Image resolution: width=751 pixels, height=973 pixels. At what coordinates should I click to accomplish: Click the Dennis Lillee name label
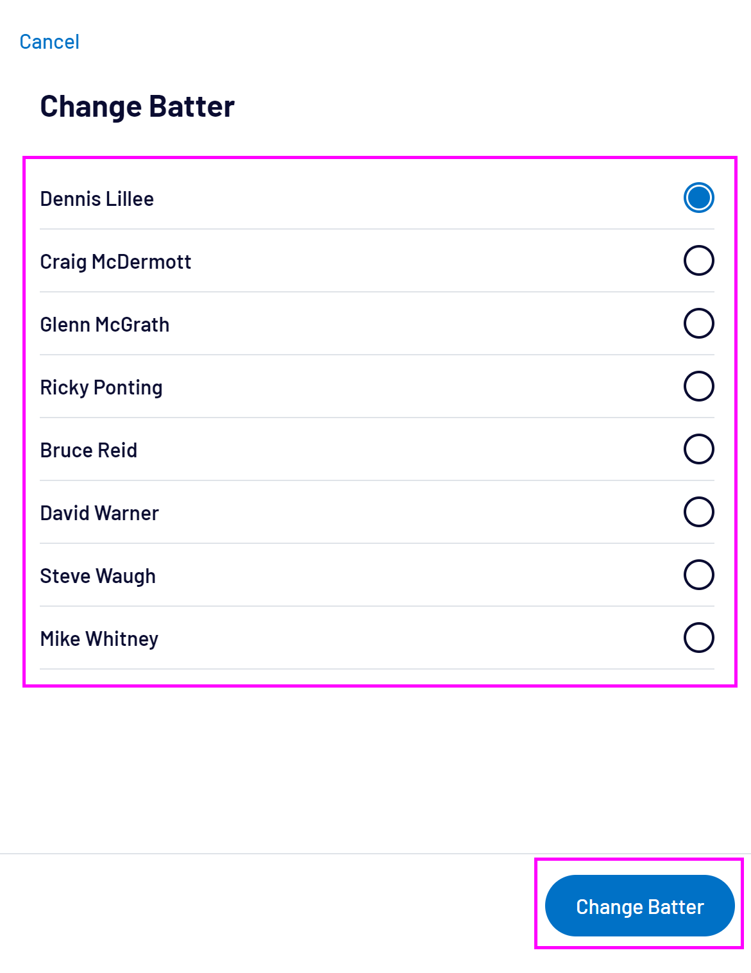(97, 199)
